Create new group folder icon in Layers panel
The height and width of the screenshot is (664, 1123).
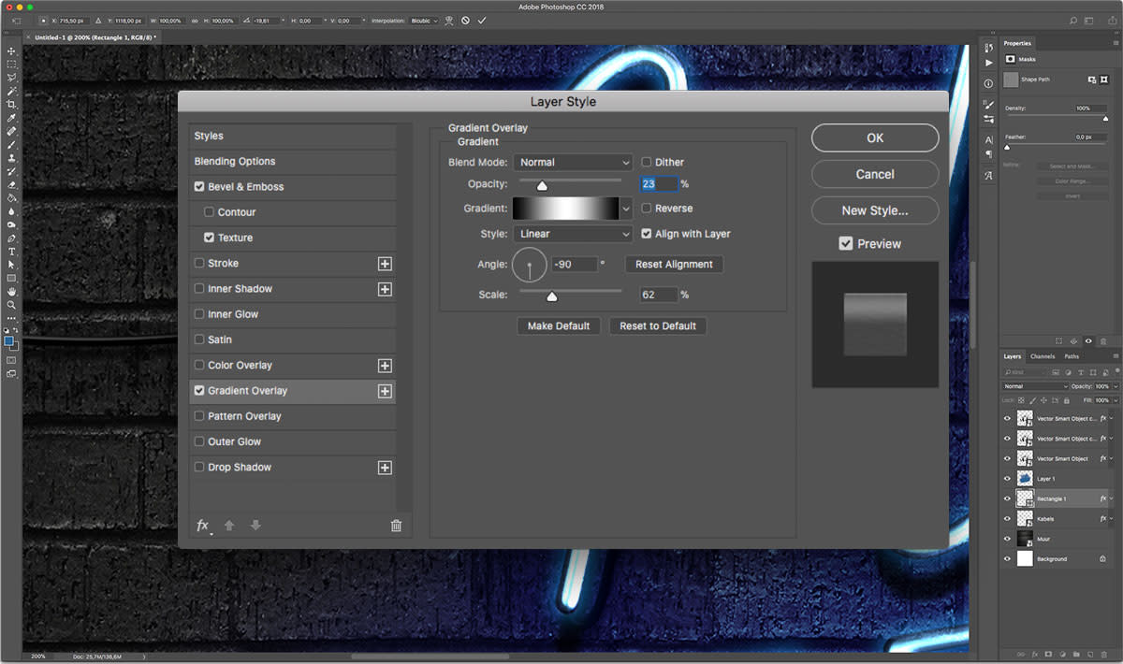click(x=1078, y=653)
